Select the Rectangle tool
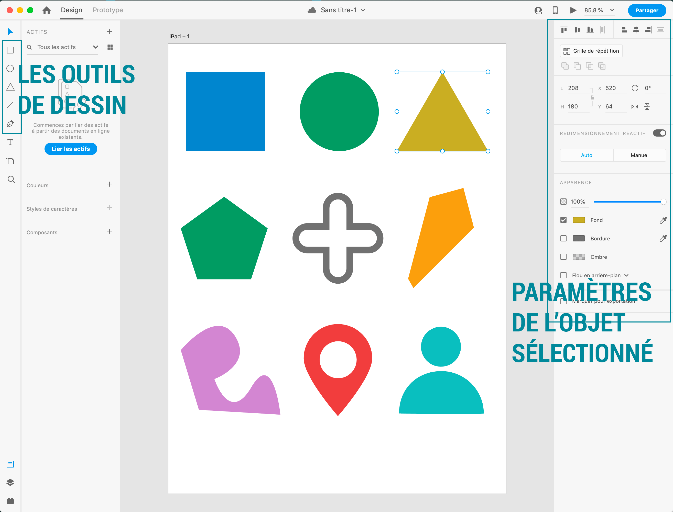673x512 pixels. (x=10, y=50)
